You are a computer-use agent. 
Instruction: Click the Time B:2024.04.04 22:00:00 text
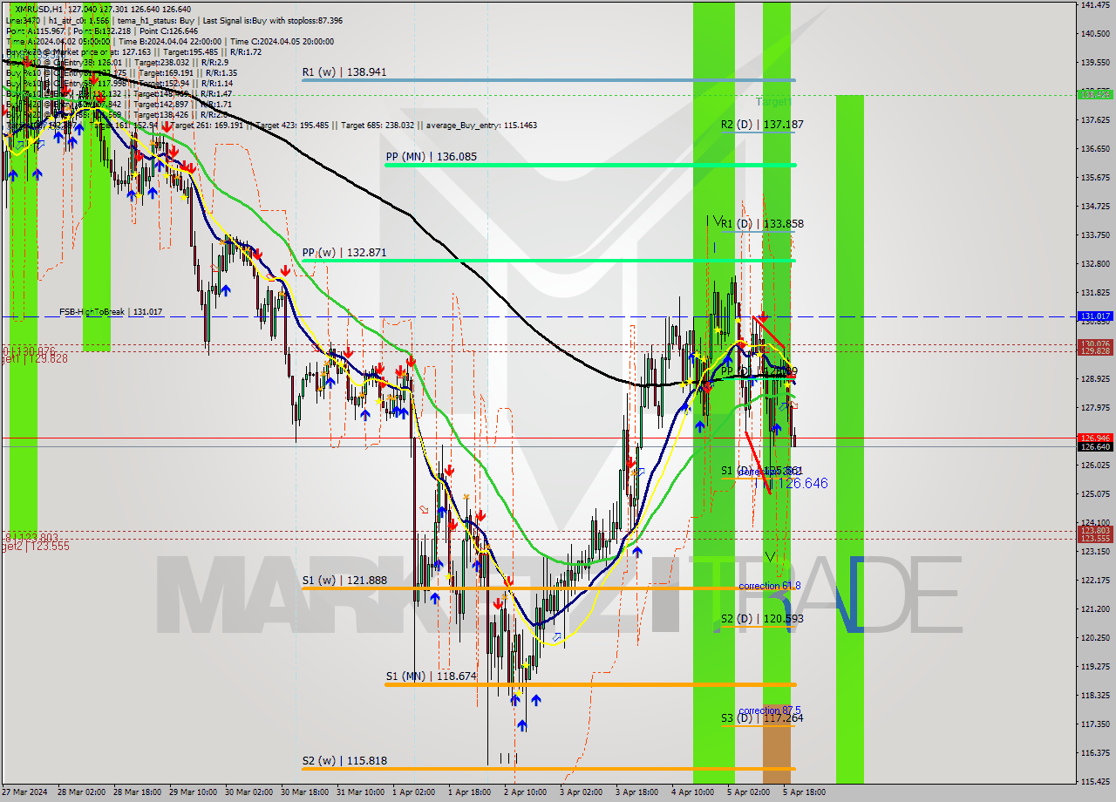[171, 42]
